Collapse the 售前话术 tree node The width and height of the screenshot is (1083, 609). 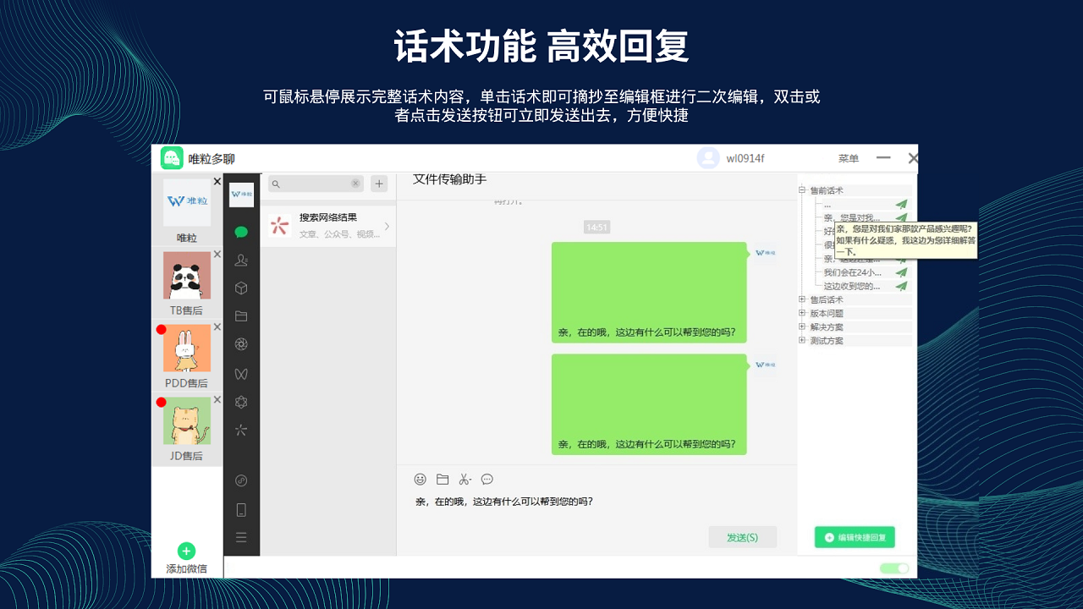[x=802, y=190]
